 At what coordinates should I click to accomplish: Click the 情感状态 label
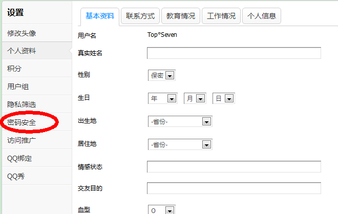(x=90, y=167)
